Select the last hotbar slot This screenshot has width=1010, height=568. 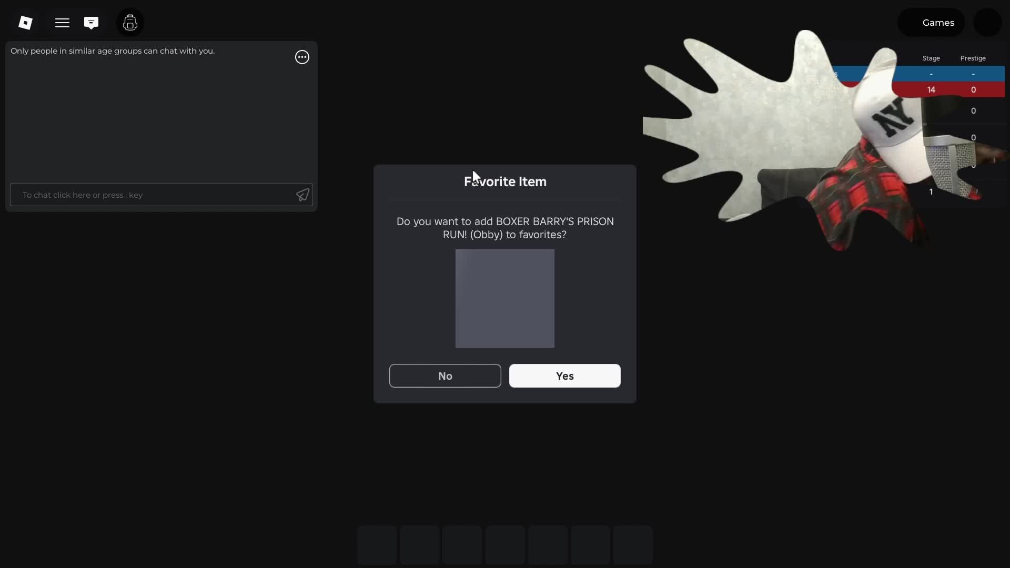pyautogui.click(x=633, y=545)
